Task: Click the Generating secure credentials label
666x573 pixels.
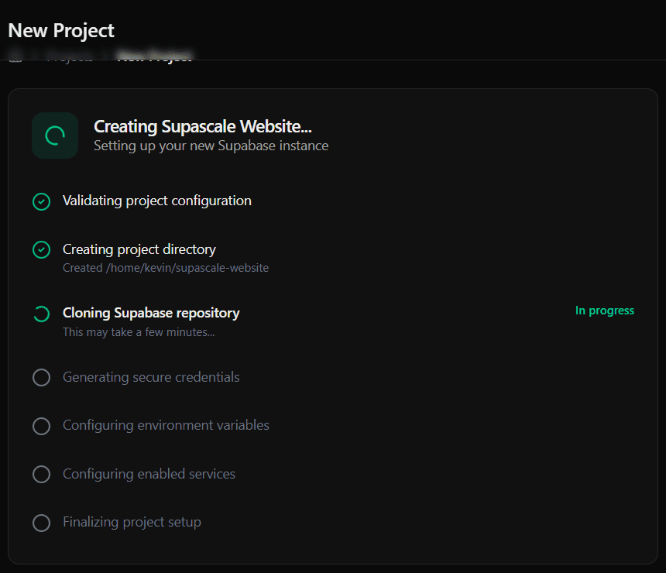Action: [x=150, y=377]
